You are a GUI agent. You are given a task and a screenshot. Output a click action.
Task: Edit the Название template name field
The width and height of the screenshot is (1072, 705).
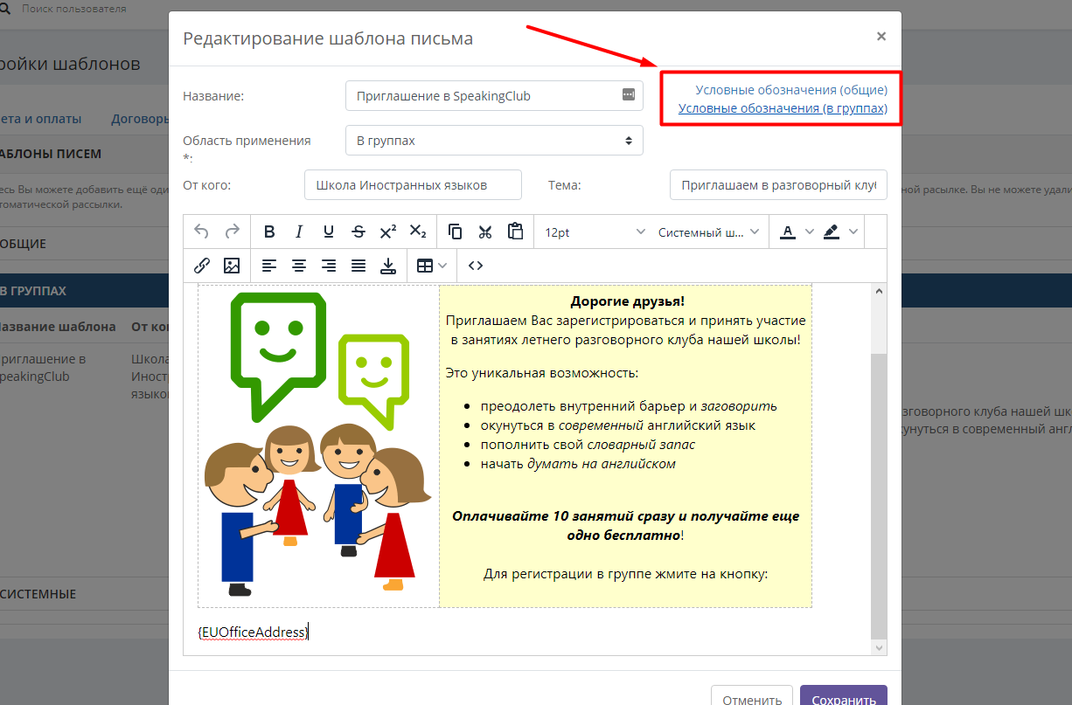pyautogui.click(x=494, y=96)
